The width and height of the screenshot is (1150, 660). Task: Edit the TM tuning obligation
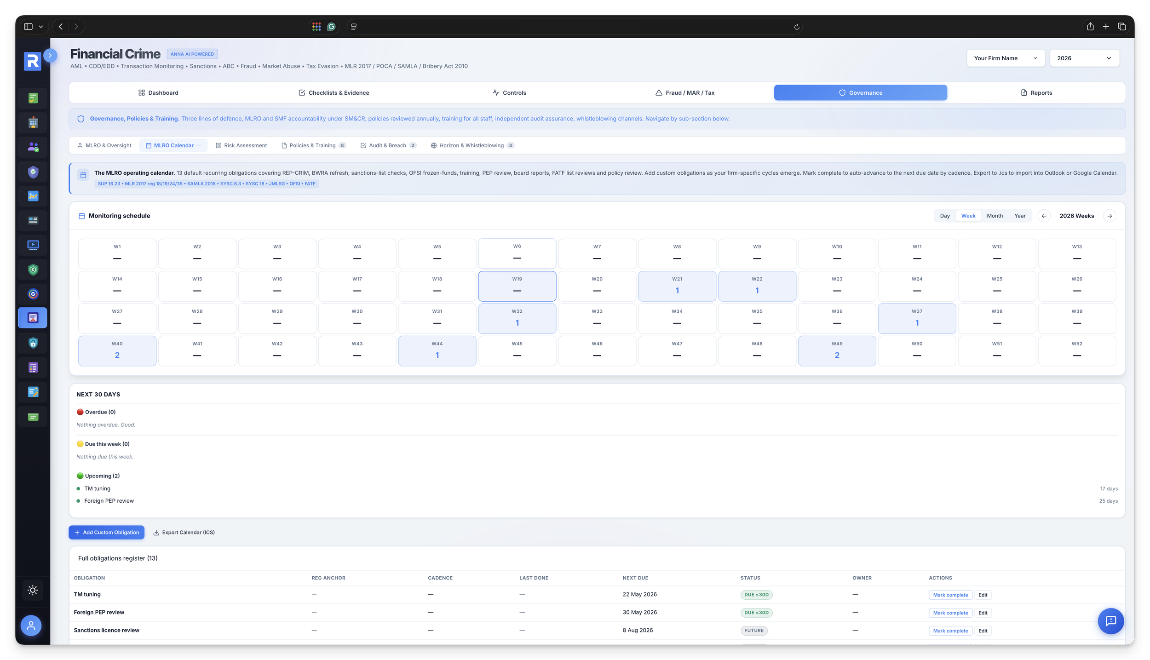983,595
